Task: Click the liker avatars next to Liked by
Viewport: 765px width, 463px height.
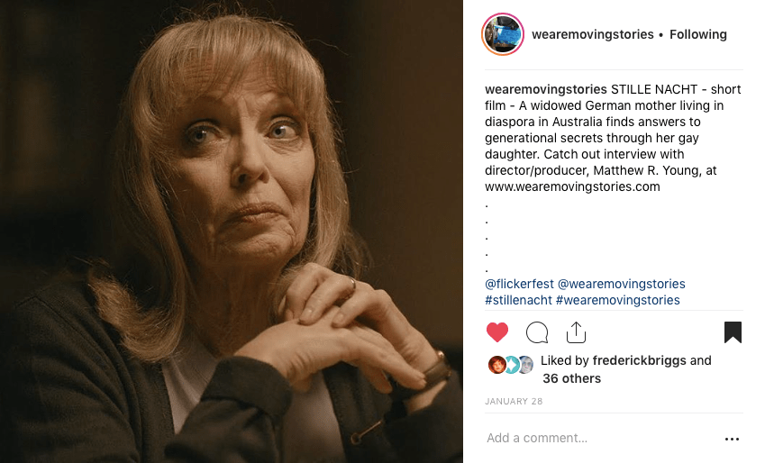Action: click(510, 364)
